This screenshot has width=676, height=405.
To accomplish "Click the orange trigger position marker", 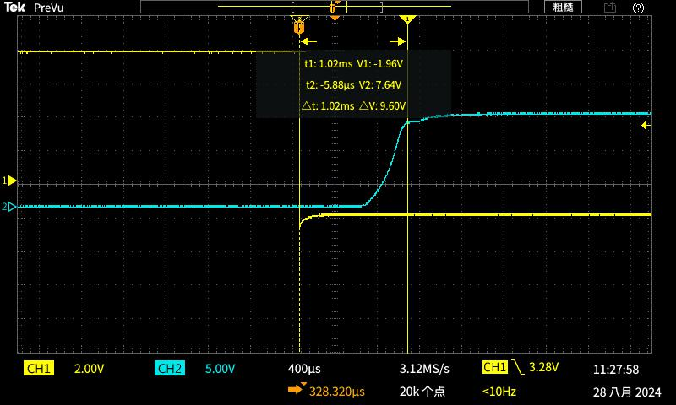I will coord(335,17).
